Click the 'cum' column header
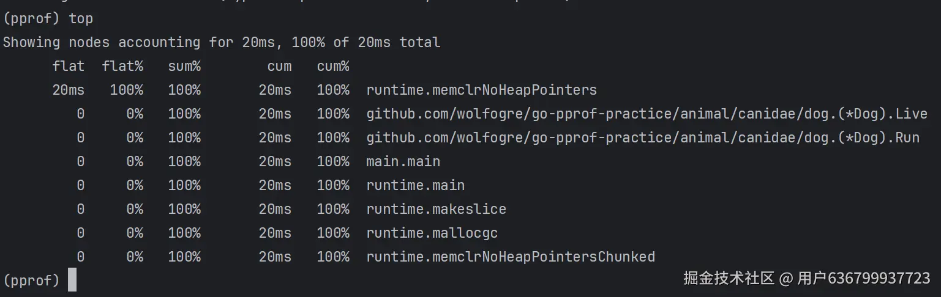This screenshot has height=297, width=941. pos(279,66)
